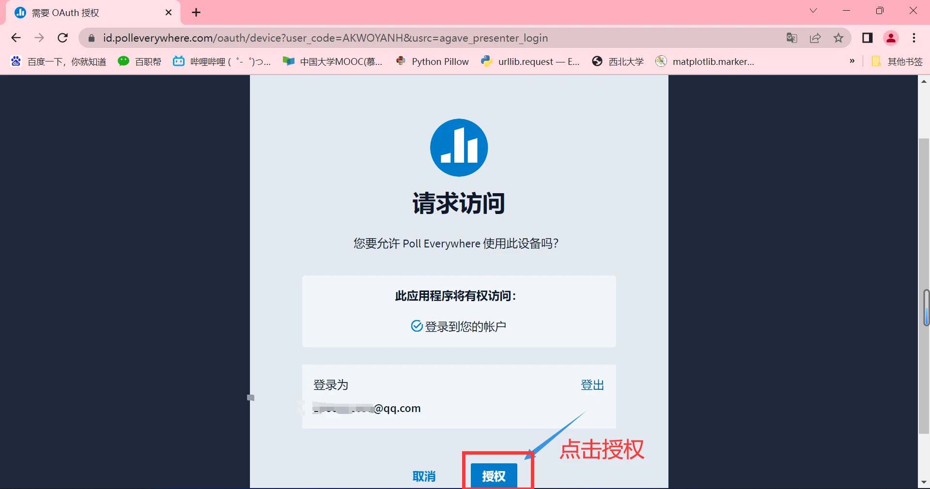
Task: Toggle the browser side panel icon
Action: coord(868,38)
